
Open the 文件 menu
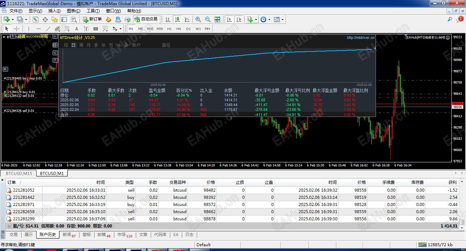16,11
